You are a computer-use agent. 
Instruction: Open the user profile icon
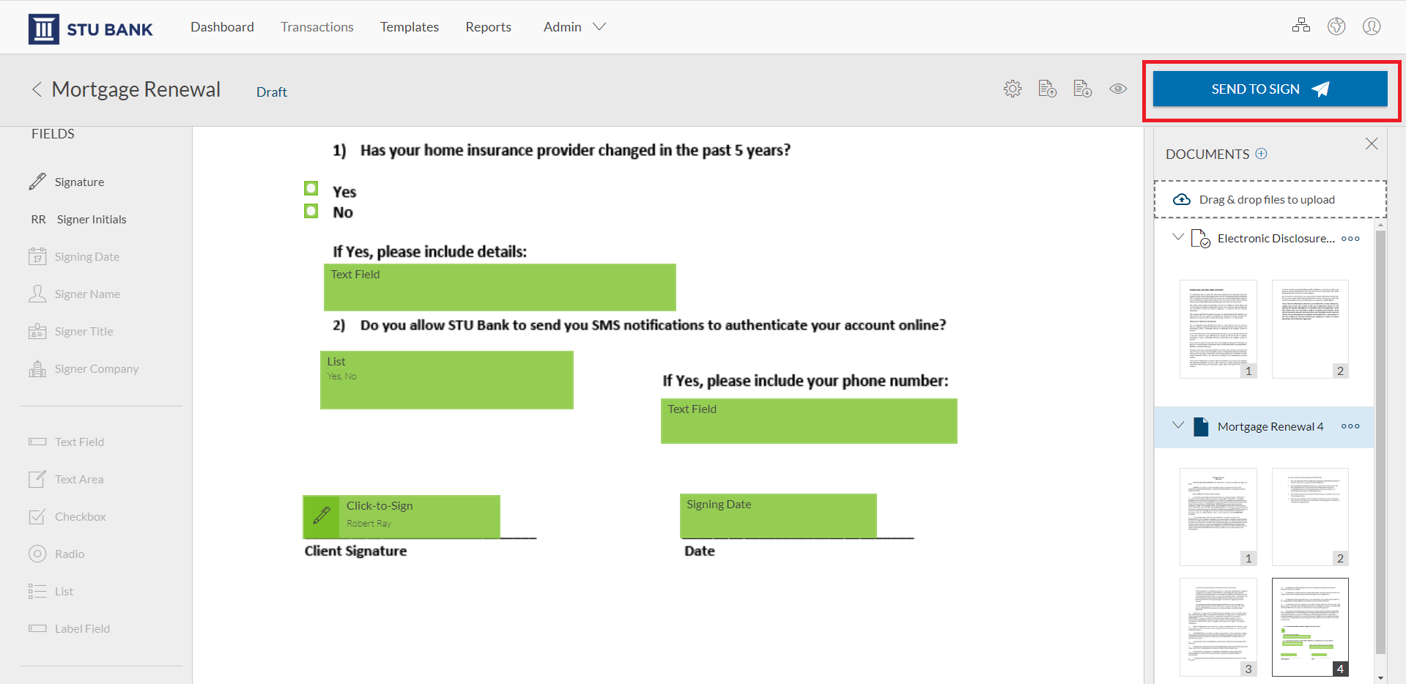(1372, 26)
